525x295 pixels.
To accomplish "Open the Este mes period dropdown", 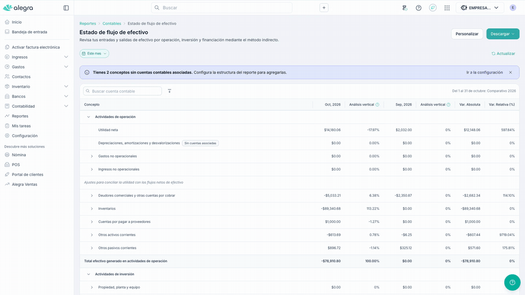I will 94,54.
